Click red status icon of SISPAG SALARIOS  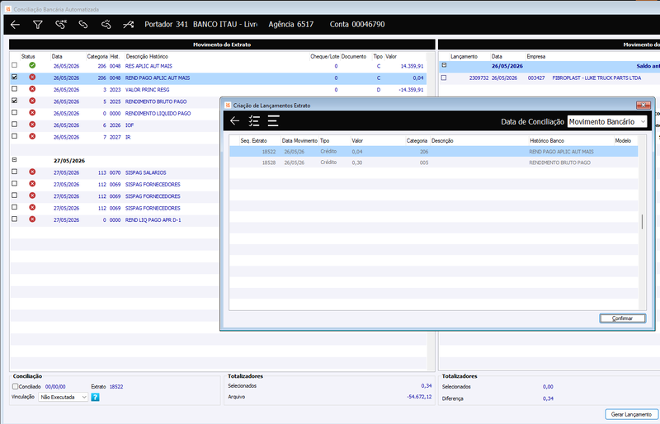point(32,172)
